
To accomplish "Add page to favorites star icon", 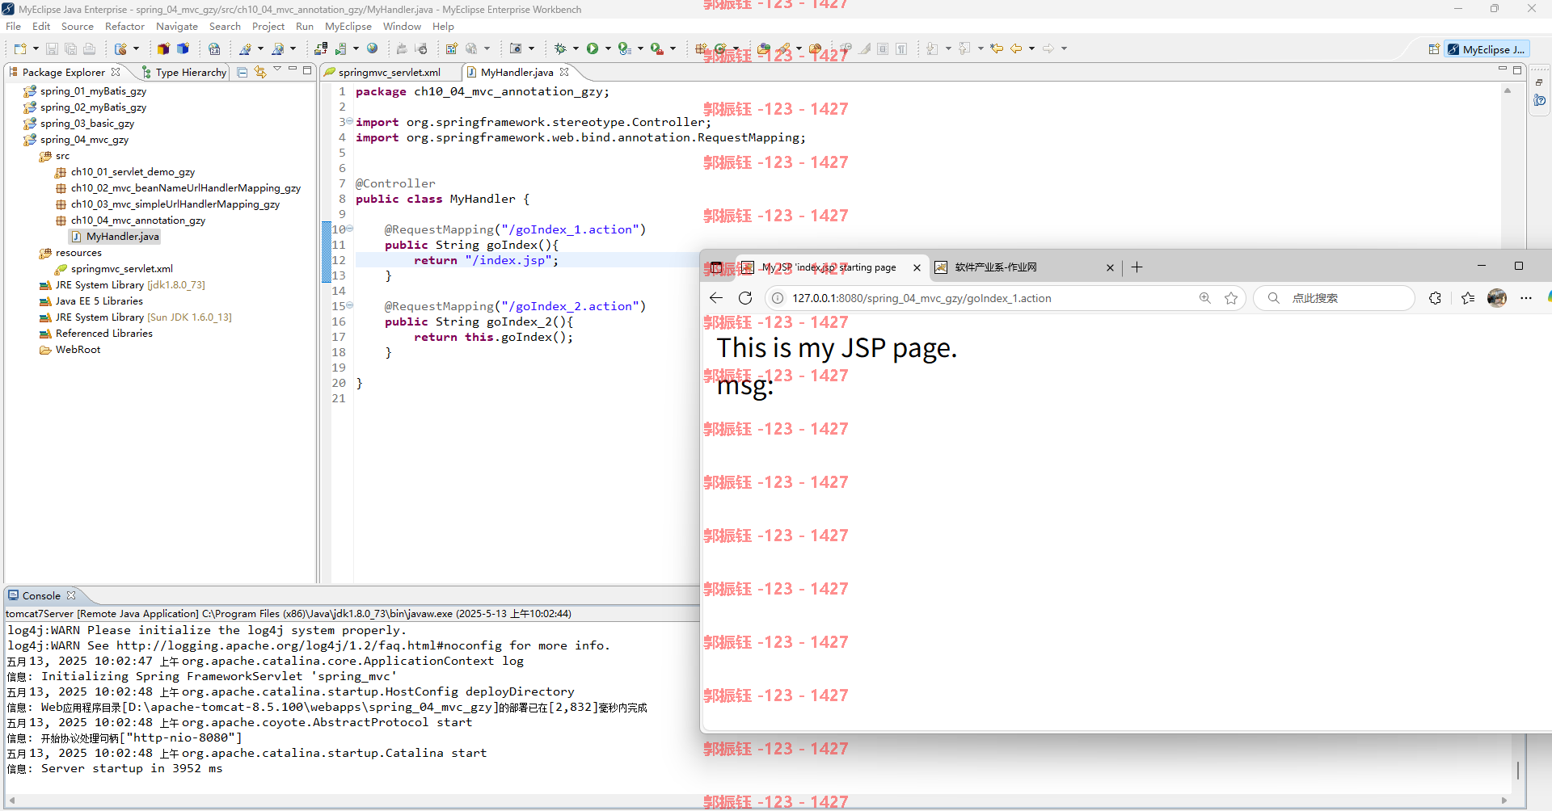I will (1231, 298).
